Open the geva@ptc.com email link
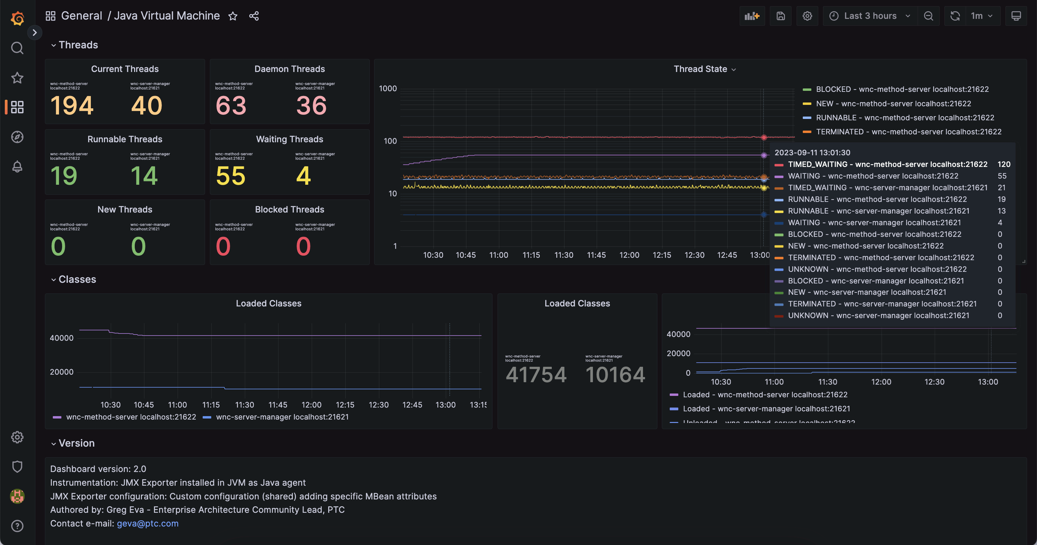 147,523
